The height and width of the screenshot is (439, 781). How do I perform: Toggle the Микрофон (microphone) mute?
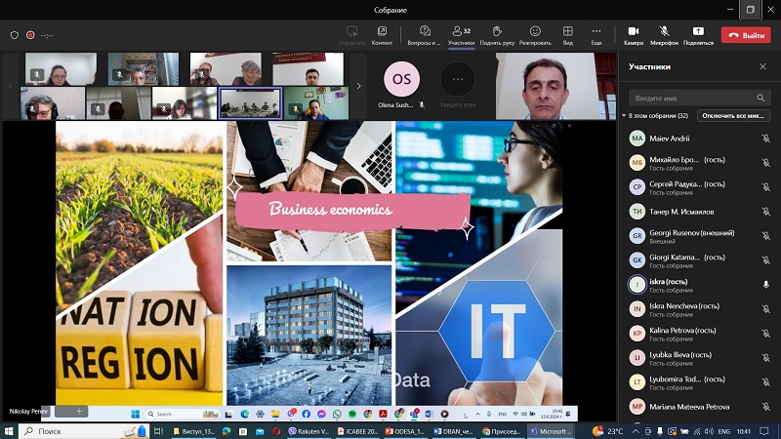tap(664, 35)
